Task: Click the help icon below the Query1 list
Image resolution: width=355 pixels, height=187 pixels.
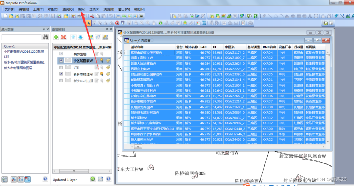Action: (45, 179)
